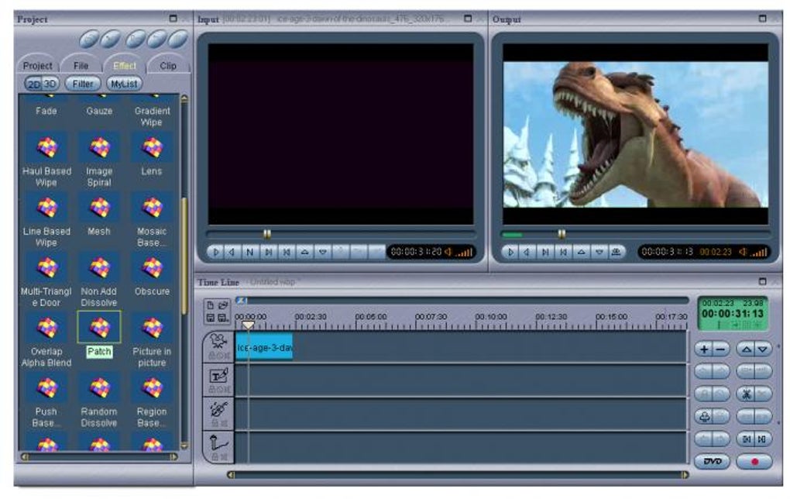Click the DVD export button
This screenshot has height=499, width=790.
[712, 462]
